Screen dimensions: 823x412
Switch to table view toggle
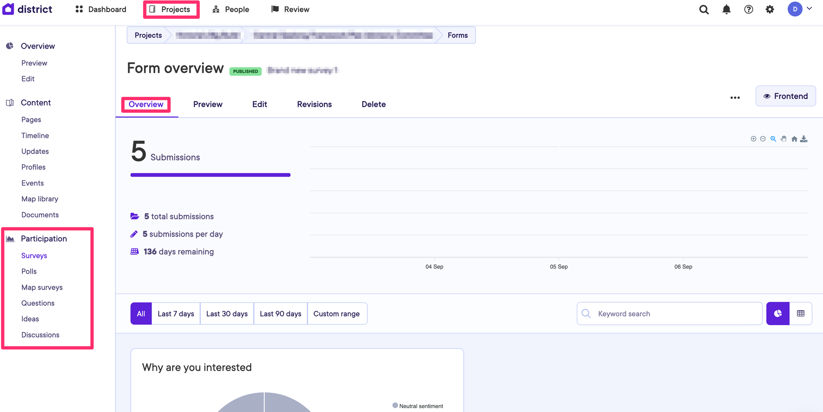tap(800, 314)
